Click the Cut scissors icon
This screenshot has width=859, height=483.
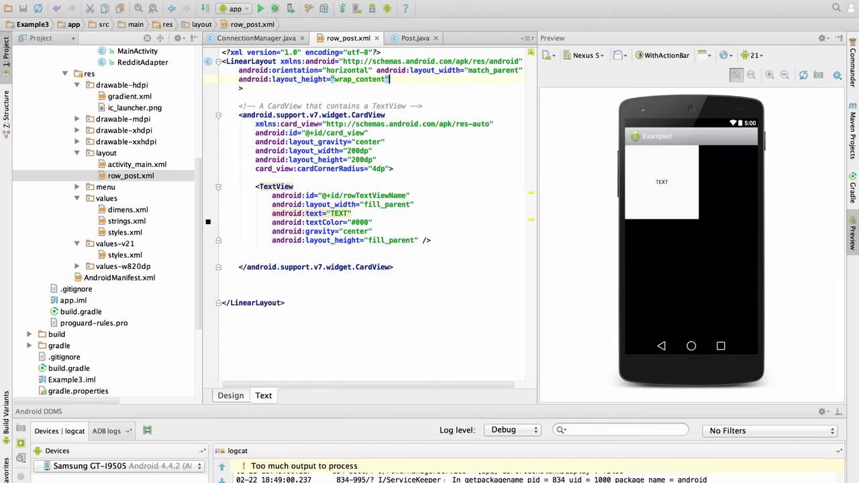click(90, 9)
